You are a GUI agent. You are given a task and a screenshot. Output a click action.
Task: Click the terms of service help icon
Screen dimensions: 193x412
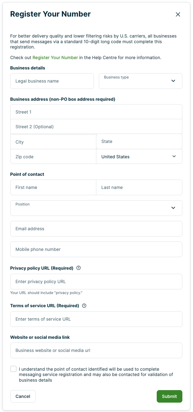pyautogui.click(x=84, y=306)
